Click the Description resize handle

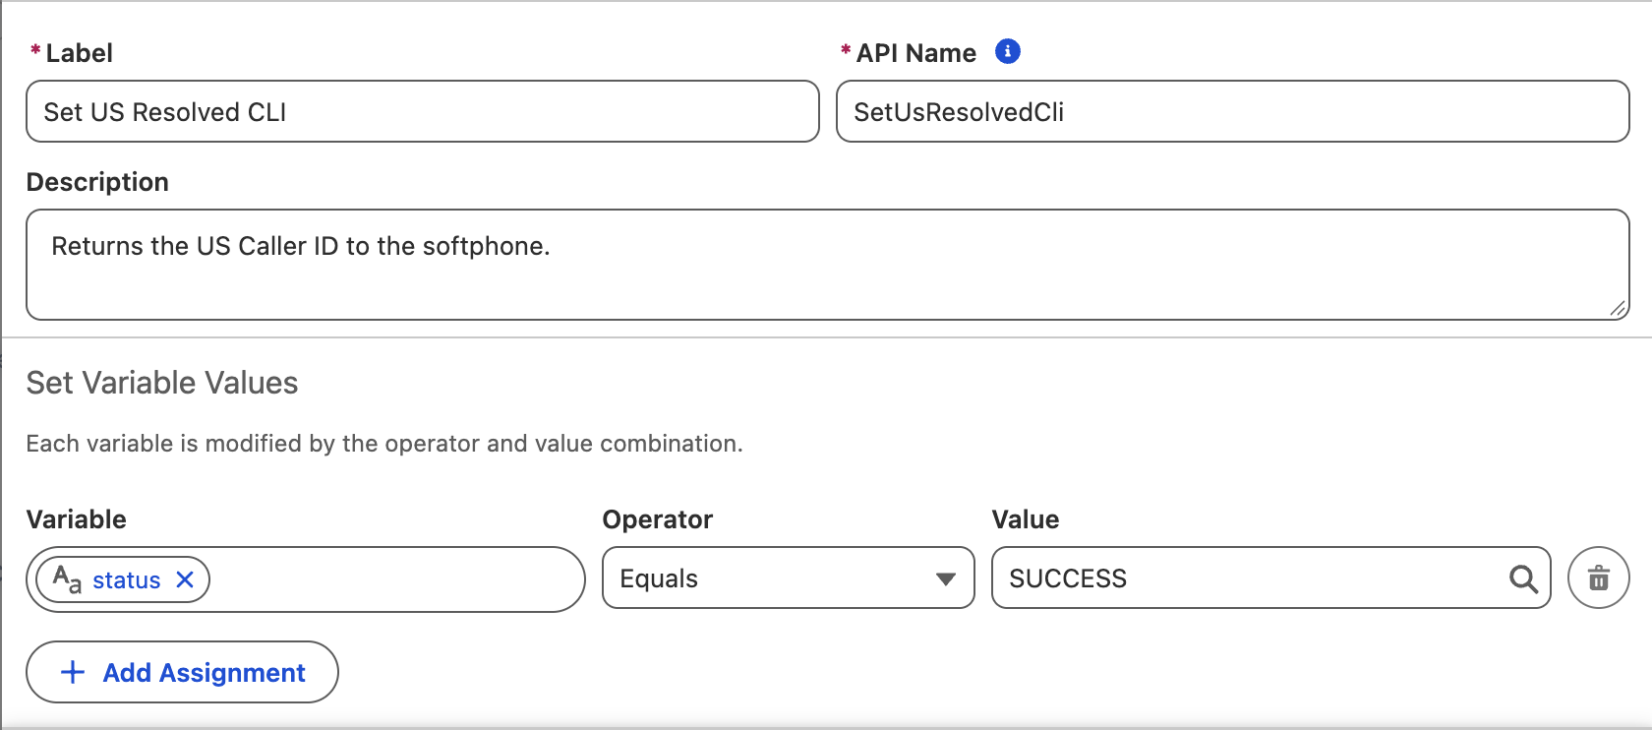(1618, 308)
